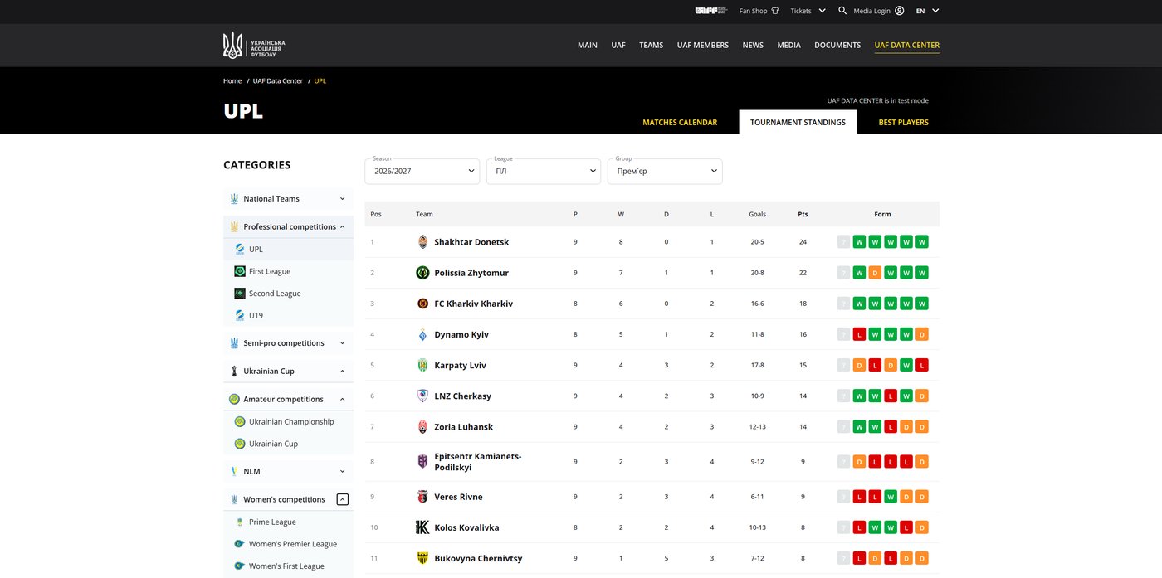
Task: Click the Form column header
Action: 882,214
